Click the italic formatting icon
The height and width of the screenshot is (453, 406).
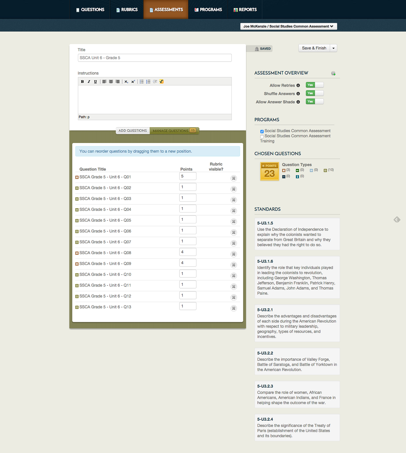tap(89, 82)
